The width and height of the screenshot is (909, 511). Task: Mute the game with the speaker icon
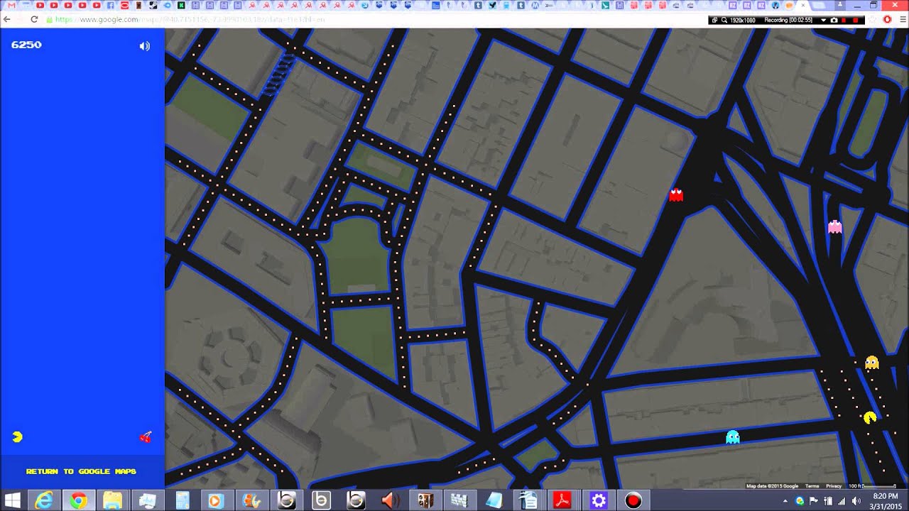[x=144, y=46]
